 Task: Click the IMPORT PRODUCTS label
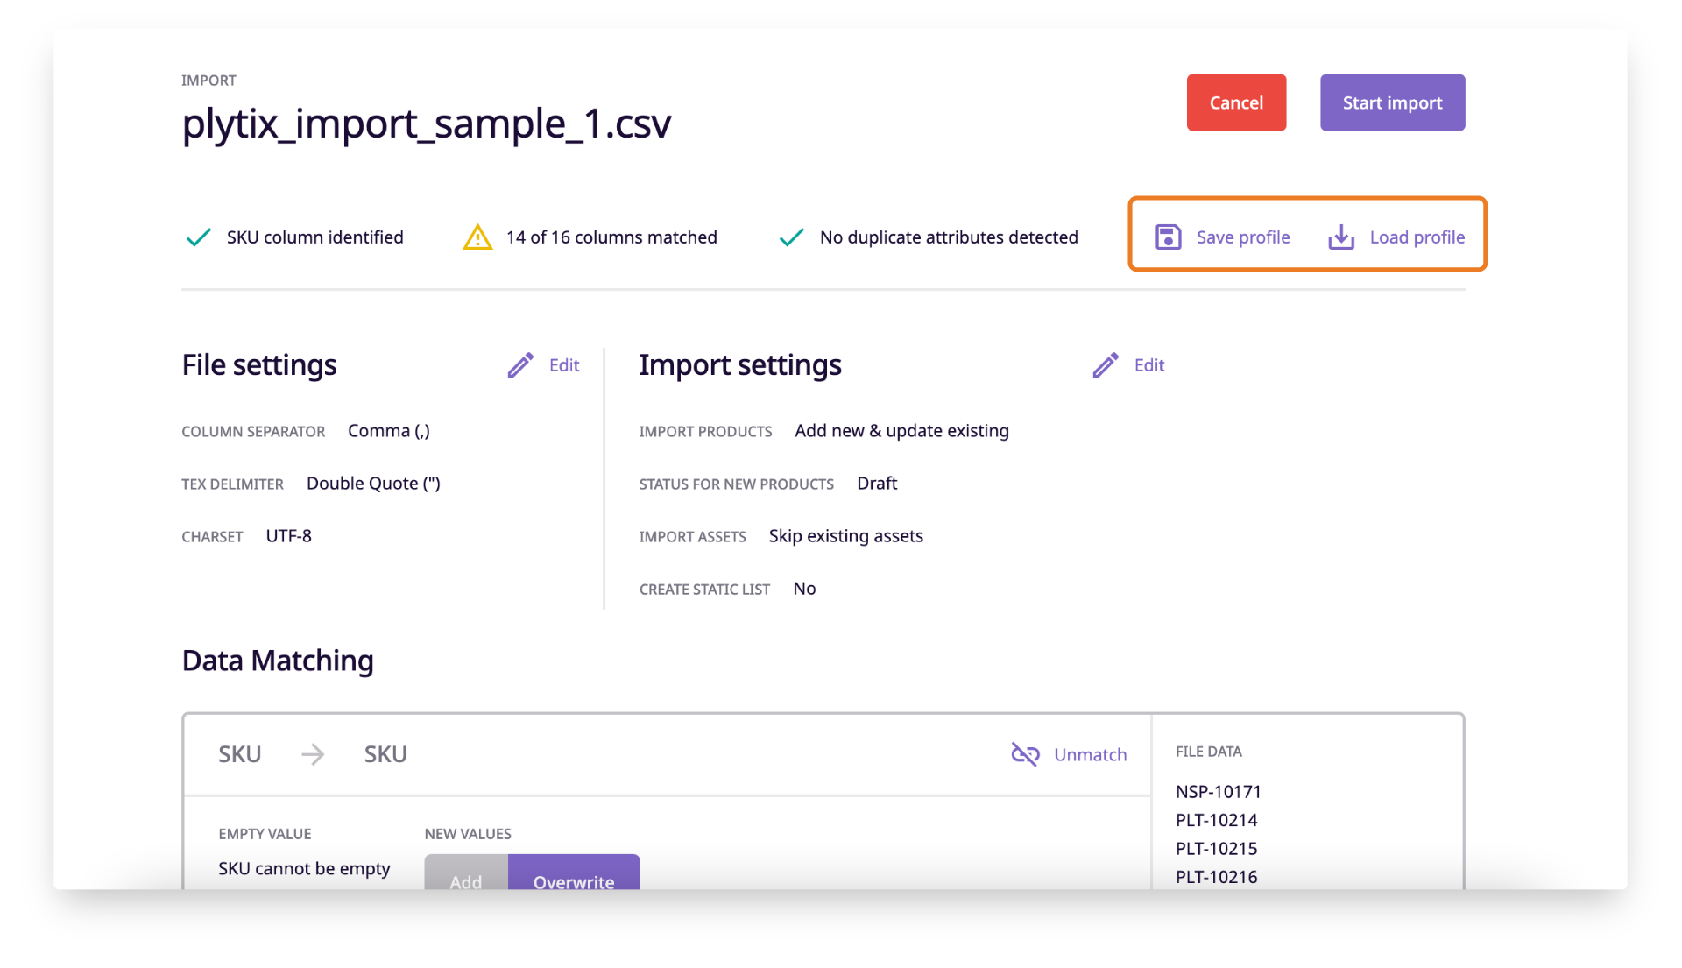(705, 432)
